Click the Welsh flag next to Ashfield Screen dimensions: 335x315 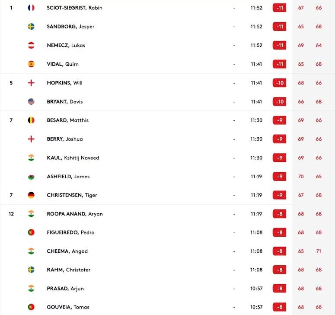(x=31, y=177)
